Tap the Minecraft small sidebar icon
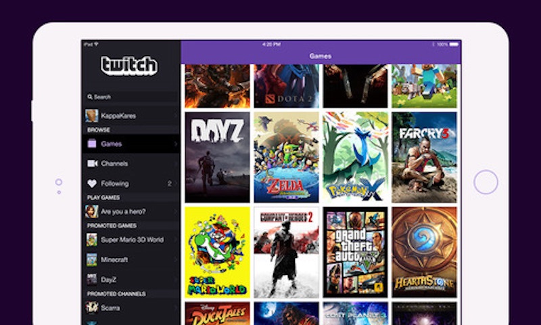Image resolution: width=541 pixels, height=325 pixels. point(92,260)
